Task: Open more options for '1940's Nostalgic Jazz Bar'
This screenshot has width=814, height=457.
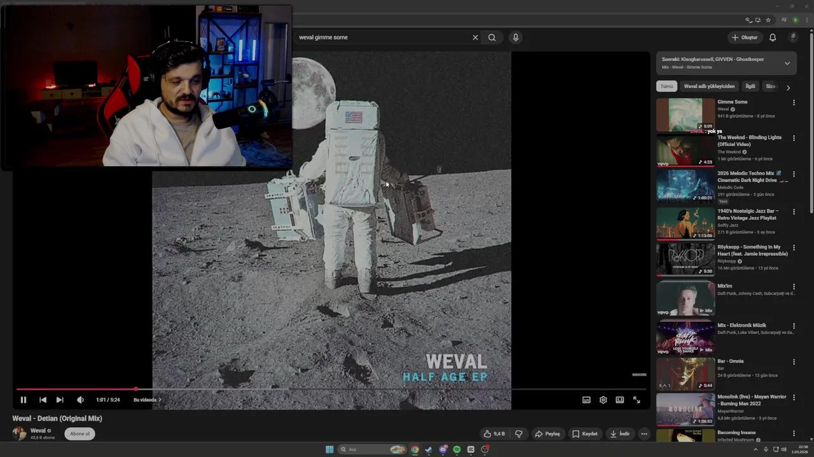Action: click(x=794, y=212)
